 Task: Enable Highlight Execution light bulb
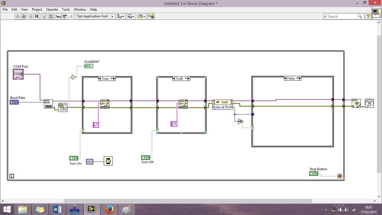click(44, 16)
